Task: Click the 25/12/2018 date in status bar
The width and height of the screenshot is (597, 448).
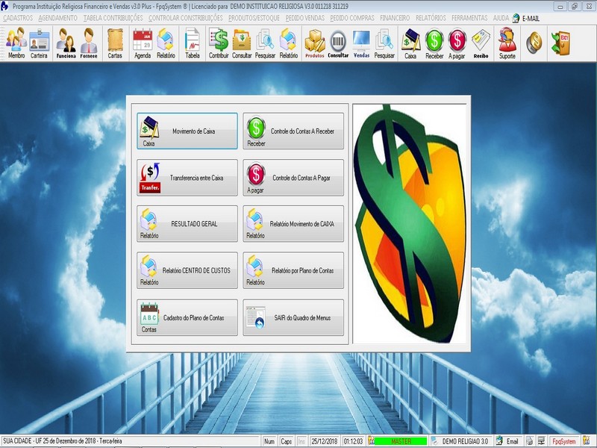Action: (x=324, y=441)
